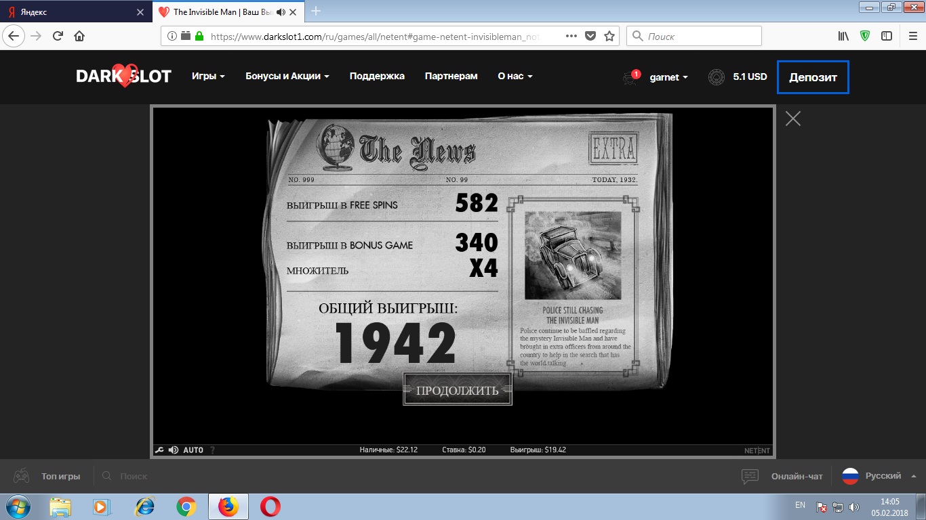
Task: Click the Депозит button
Action: click(x=813, y=77)
